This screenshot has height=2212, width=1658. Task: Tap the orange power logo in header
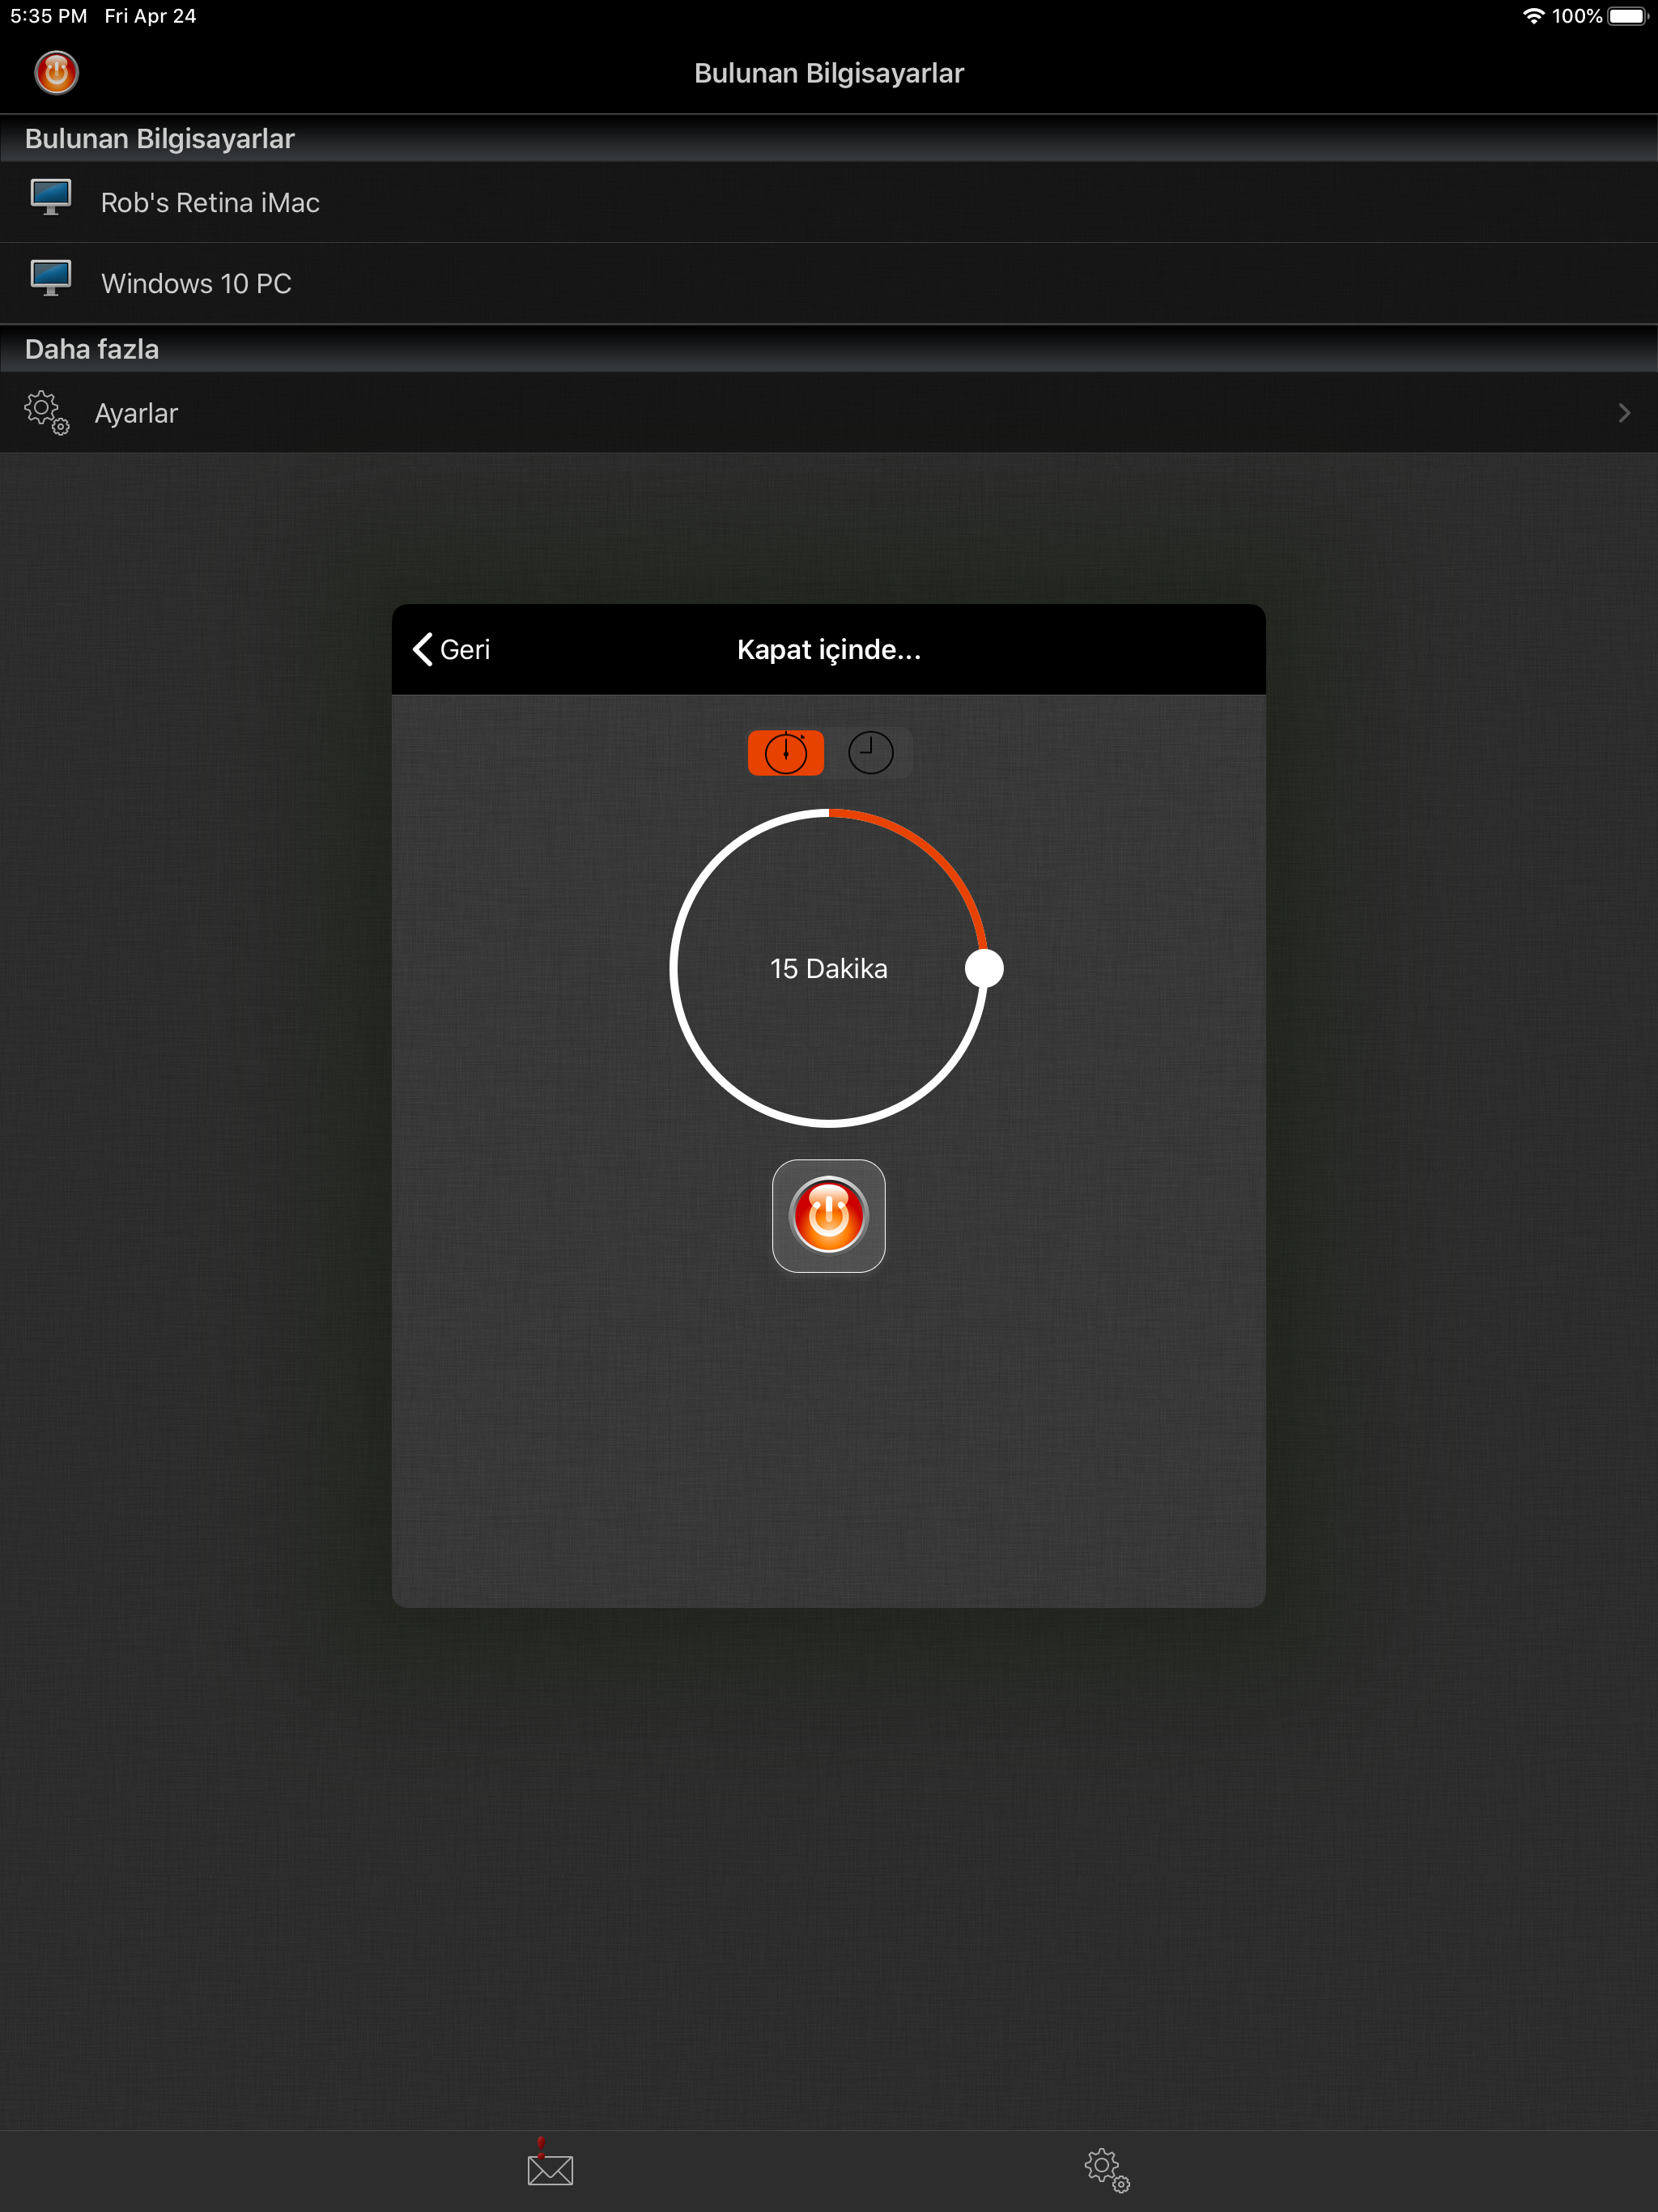[x=56, y=73]
